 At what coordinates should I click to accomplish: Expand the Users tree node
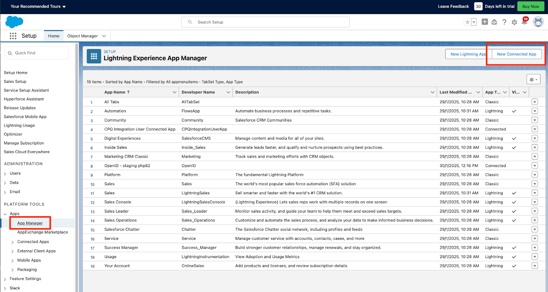point(5,174)
